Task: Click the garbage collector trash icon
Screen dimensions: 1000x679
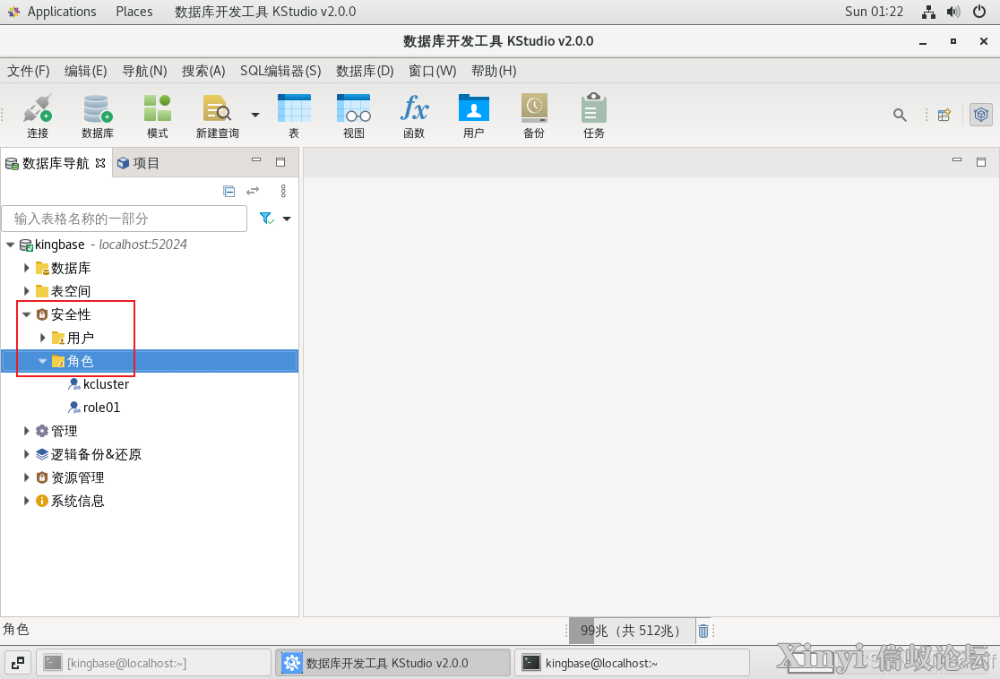Action: (x=703, y=631)
